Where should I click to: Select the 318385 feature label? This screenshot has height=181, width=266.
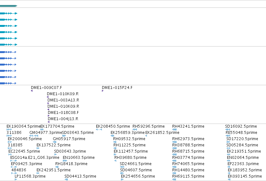[15, 145]
